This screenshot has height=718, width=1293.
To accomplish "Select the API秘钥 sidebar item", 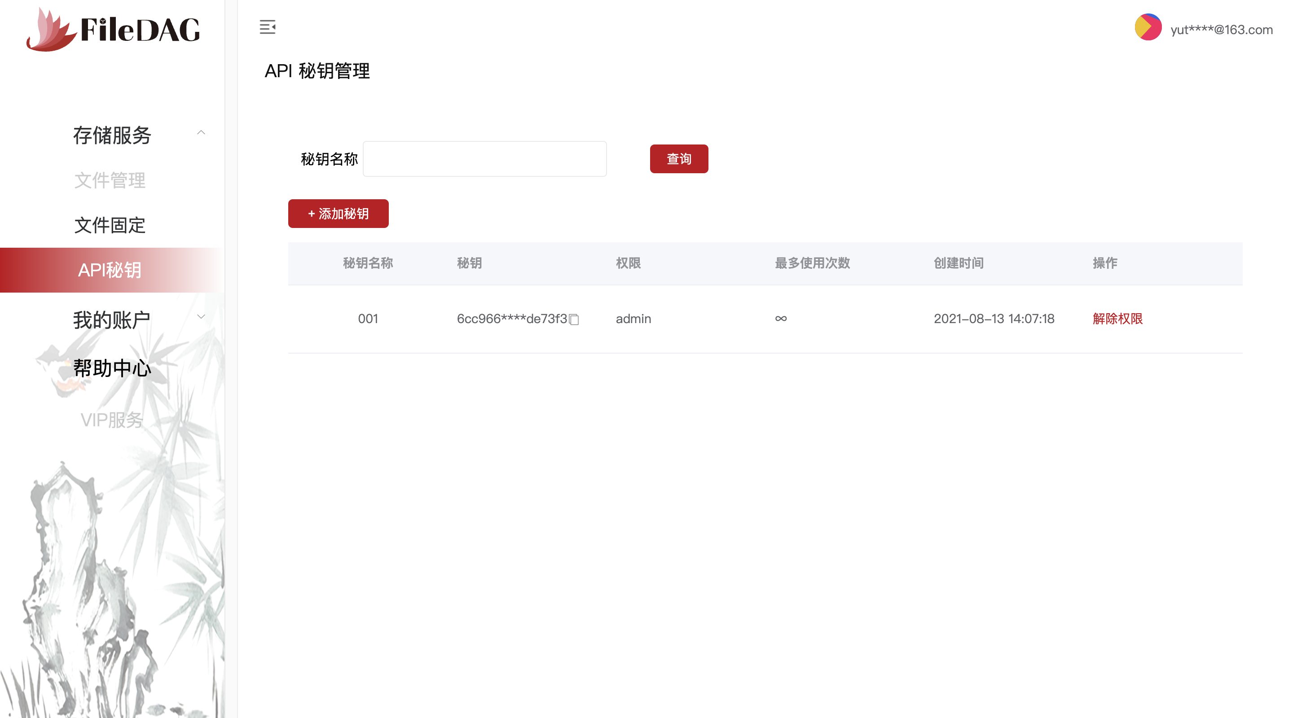I will click(110, 270).
